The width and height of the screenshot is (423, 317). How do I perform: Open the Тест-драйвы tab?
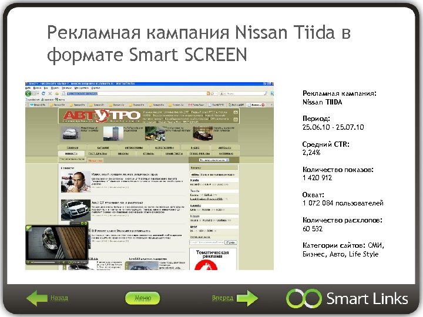point(98,153)
